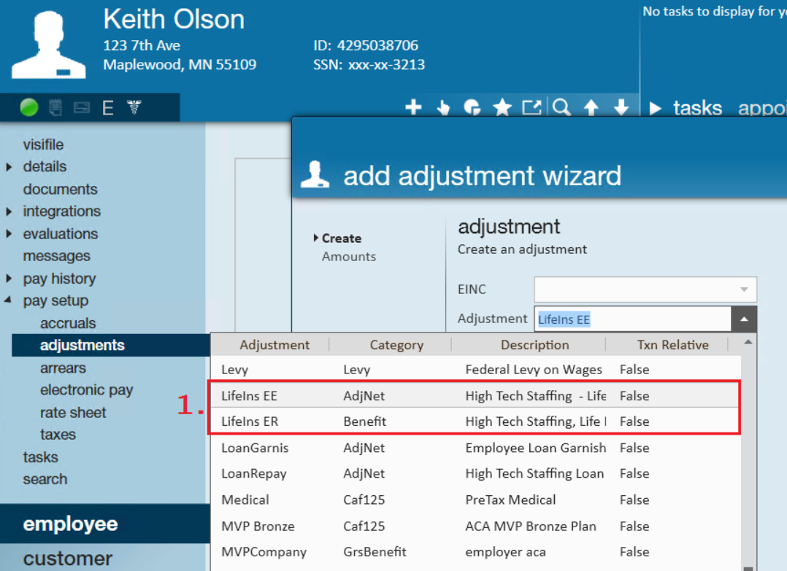This screenshot has height=571, width=787.
Task: Click the E indicator icon
Action: click(108, 108)
